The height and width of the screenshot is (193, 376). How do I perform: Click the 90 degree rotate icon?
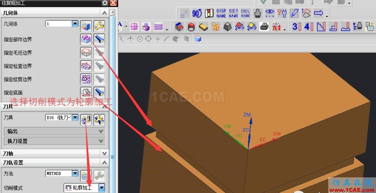[x=197, y=13]
